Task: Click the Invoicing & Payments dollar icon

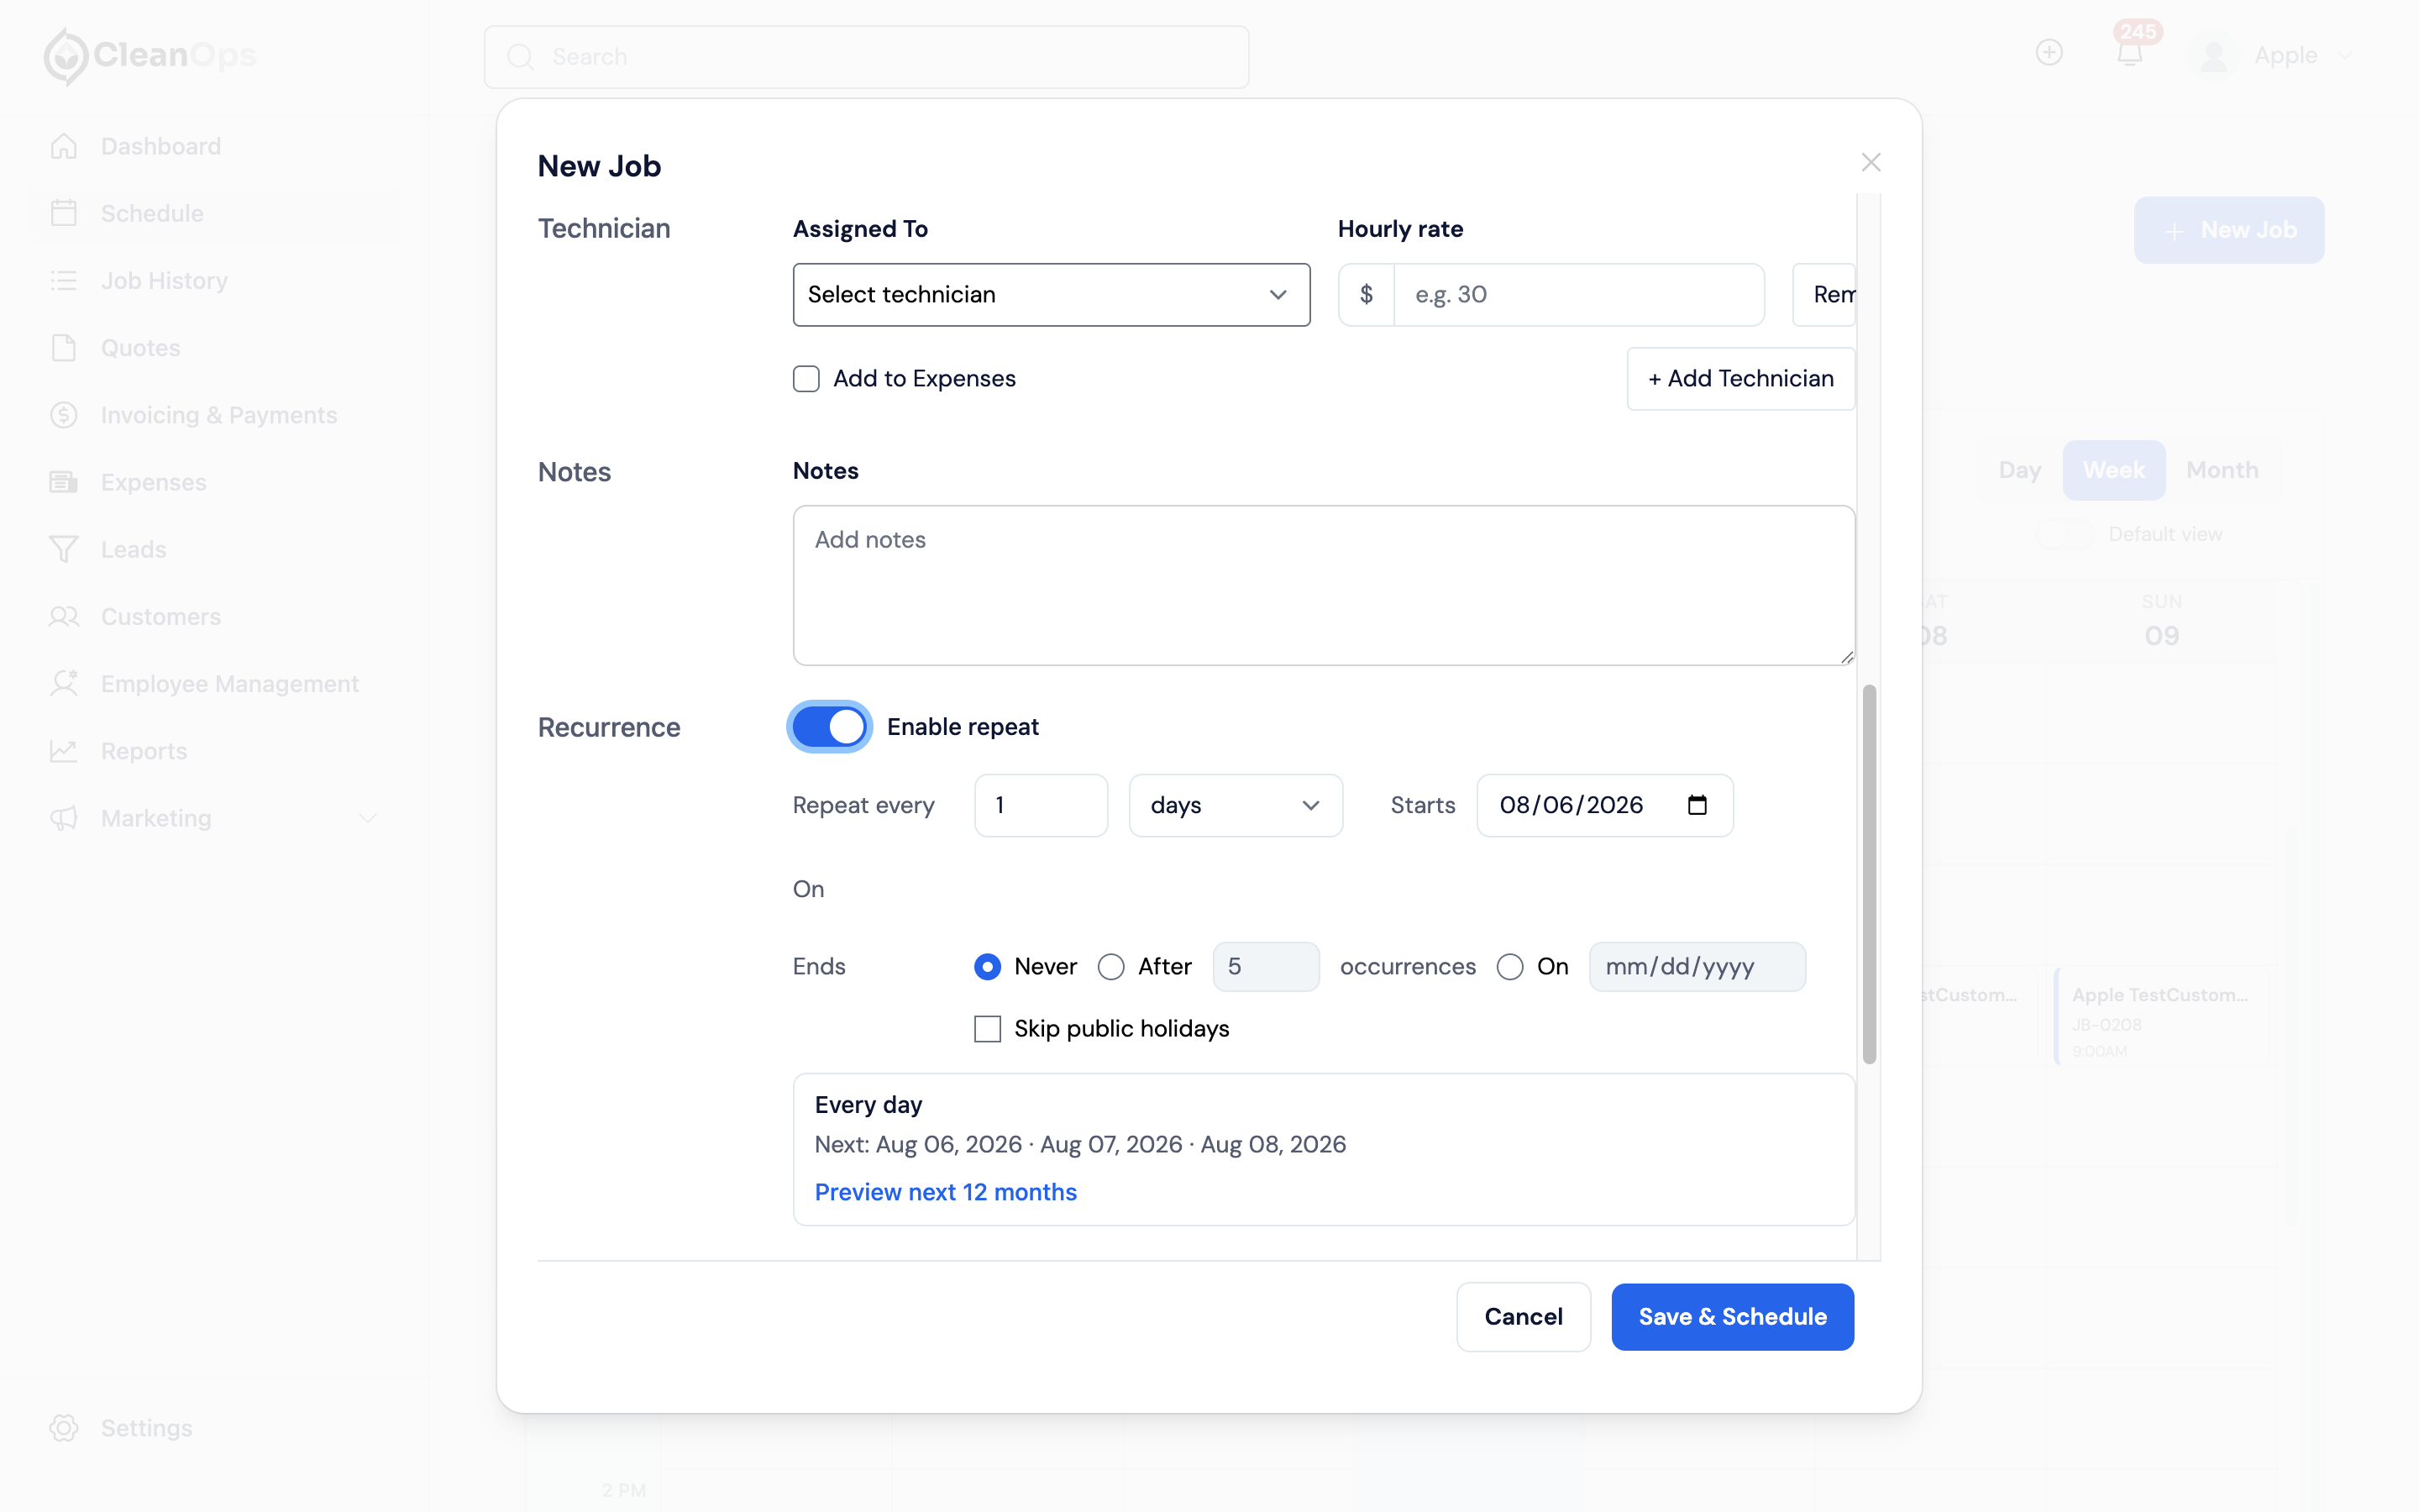Action: pos(64,415)
